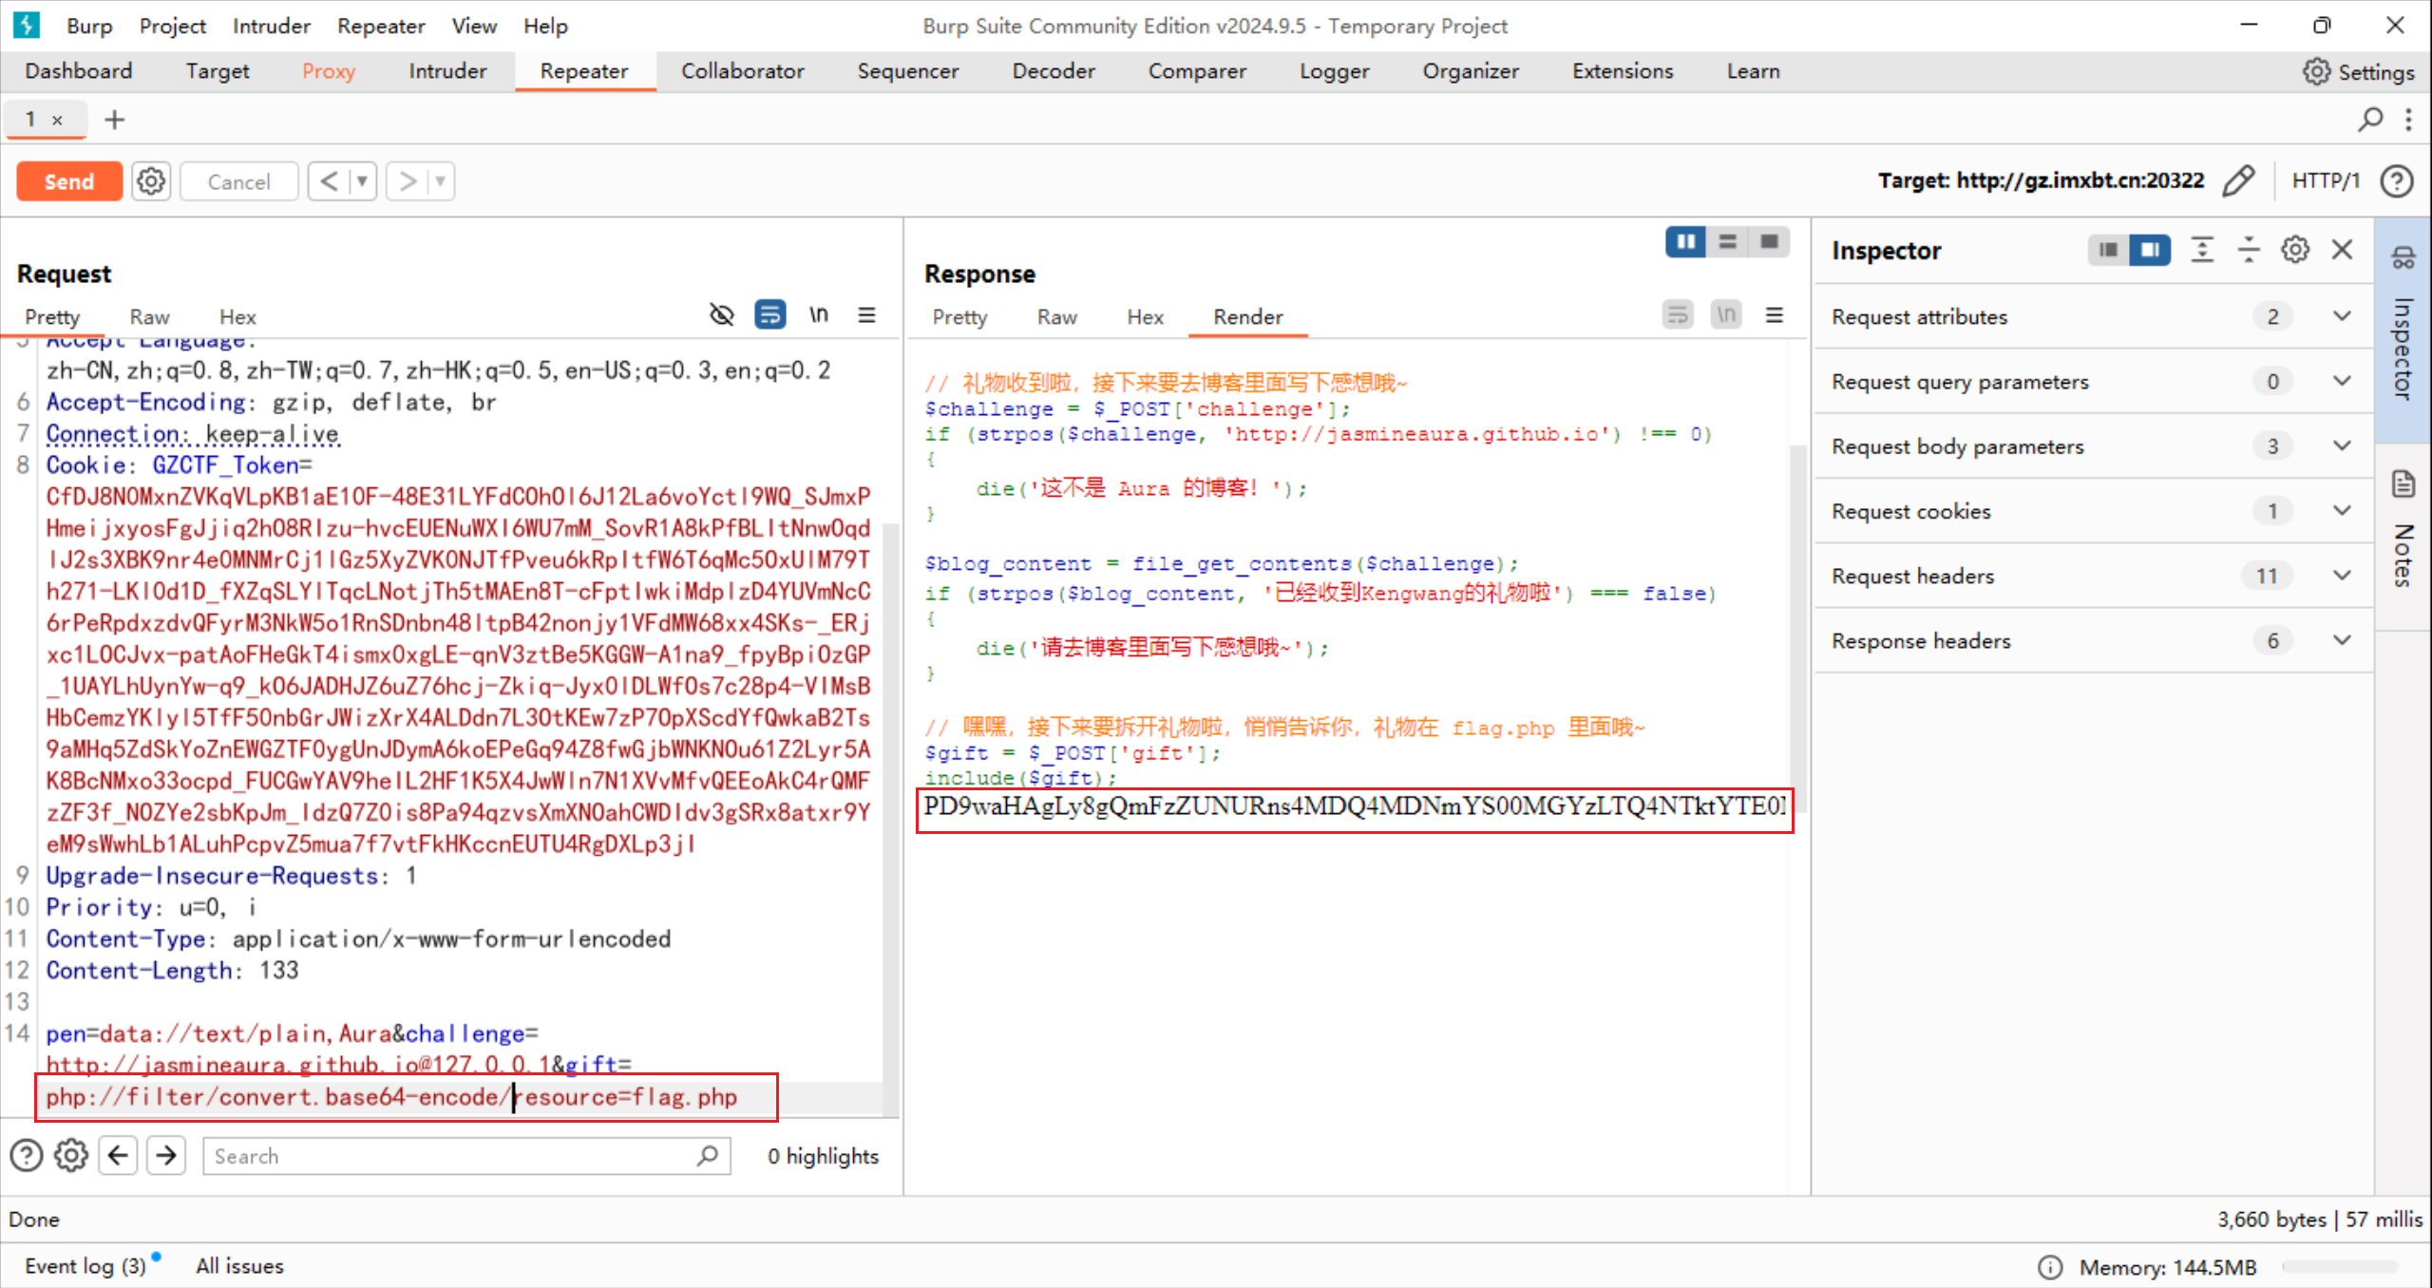Viewport: 2432px width, 1288px height.
Task: Toggle show \n newlines in Request panel
Action: 818,314
